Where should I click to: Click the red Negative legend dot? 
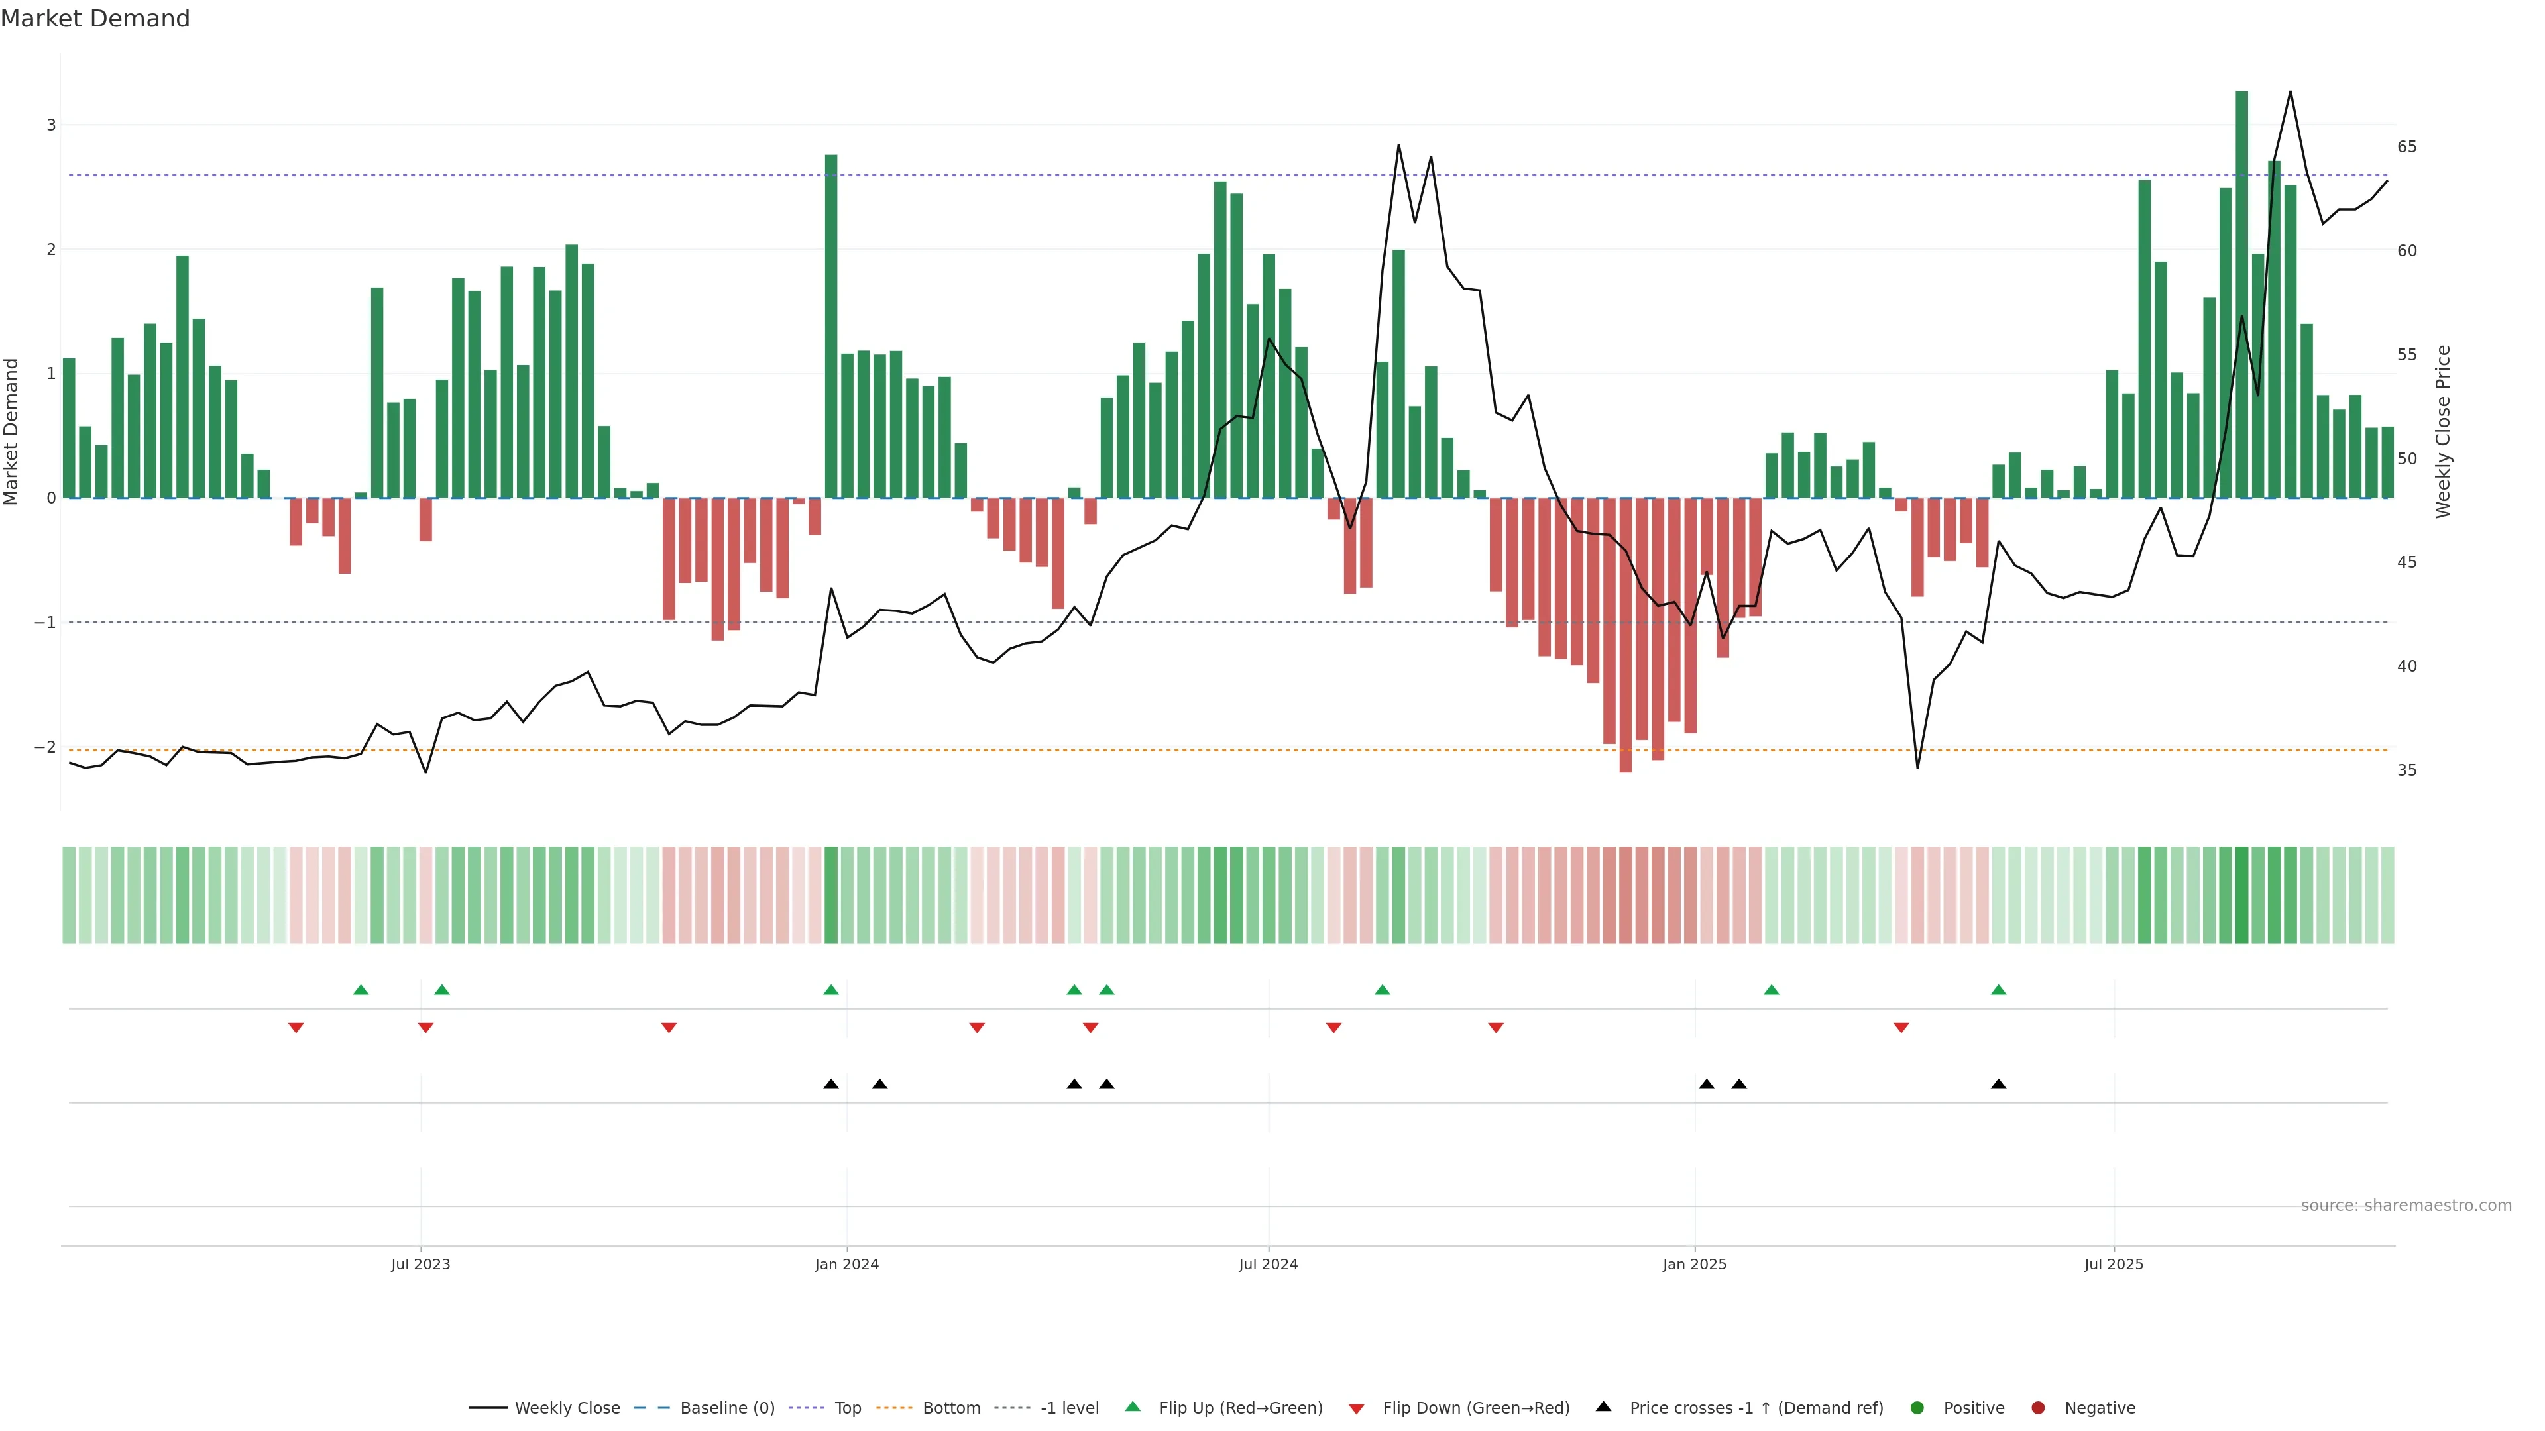[2038, 1407]
